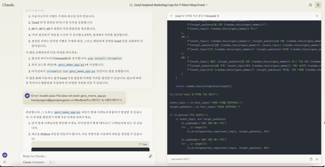The image size is (325, 167).
Task: Close the GenZ Streamlit artifact panel
Action: pos(317,16)
